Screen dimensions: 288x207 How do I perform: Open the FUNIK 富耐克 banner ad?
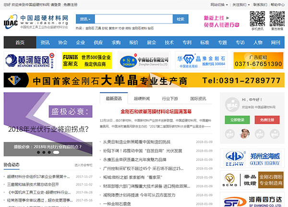[87, 60]
